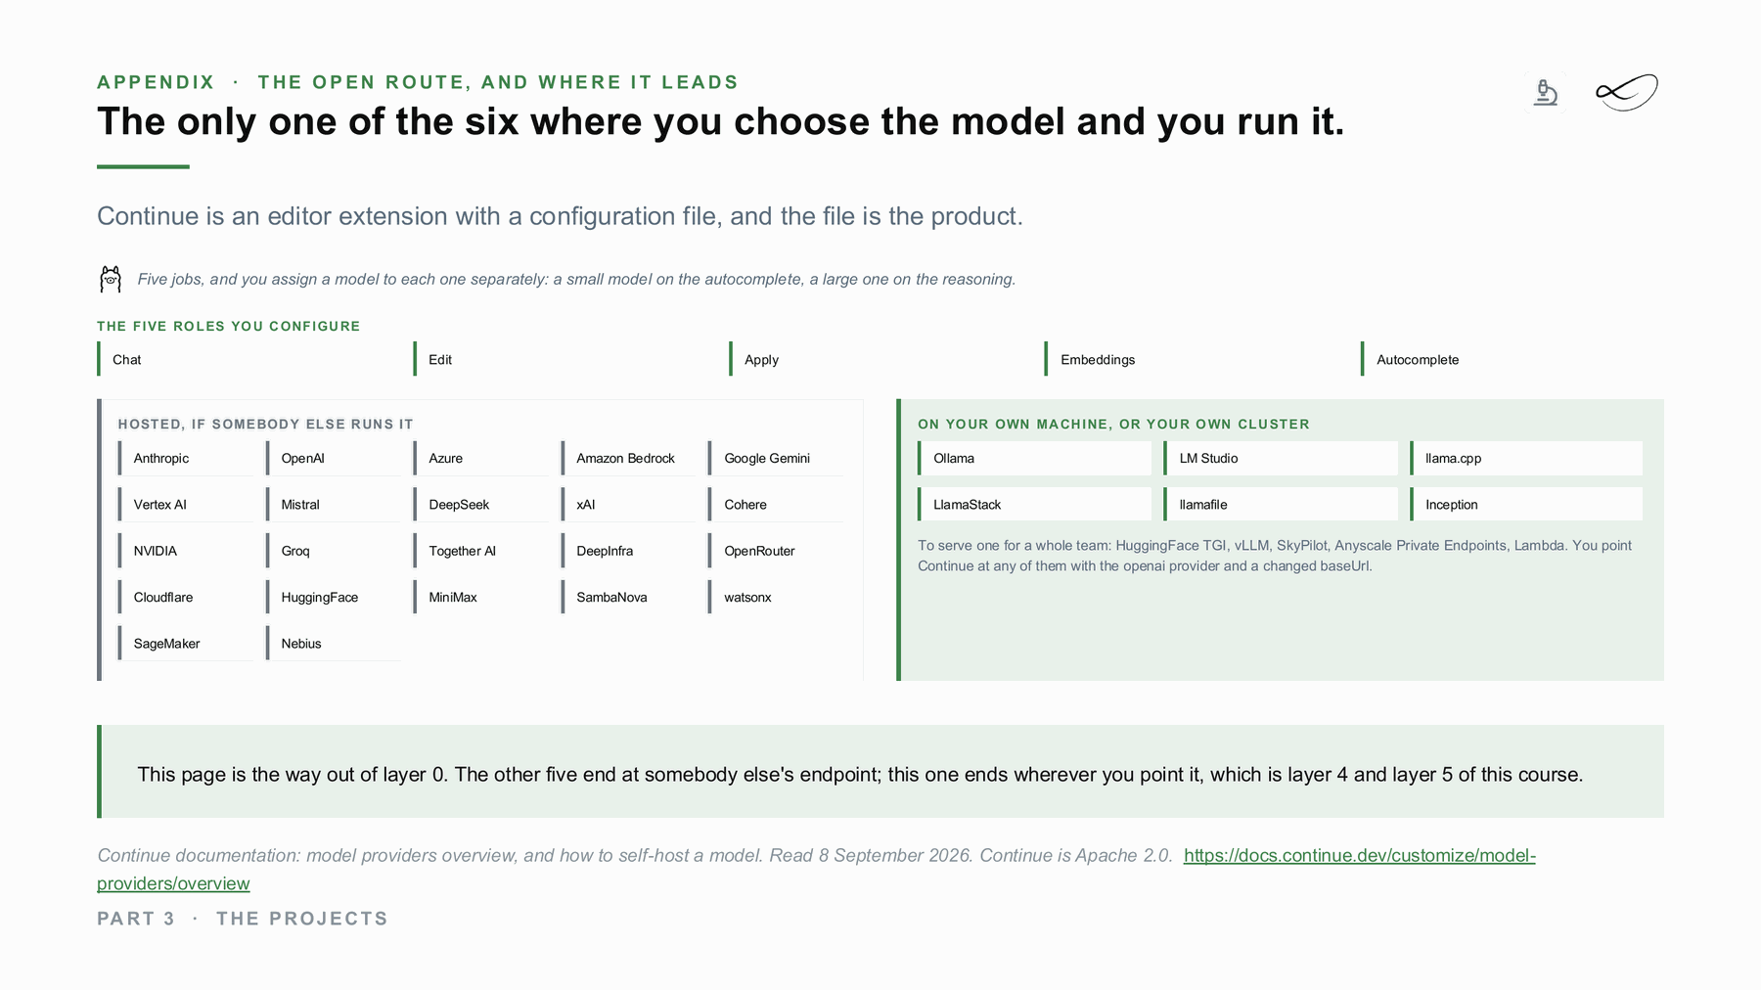Click the watsonx provider
Image resolution: width=1761 pixels, height=990 pixels.
click(777, 597)
